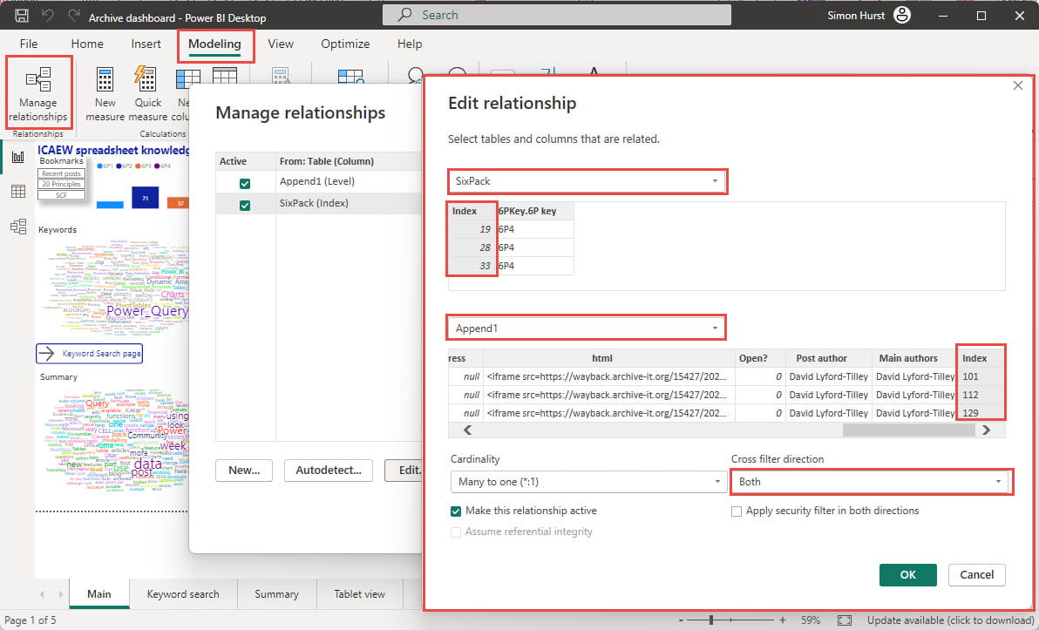Open the Table view in left sidebar
The height and width of the screenshot is (630, 1039).
tap(17, 192)
